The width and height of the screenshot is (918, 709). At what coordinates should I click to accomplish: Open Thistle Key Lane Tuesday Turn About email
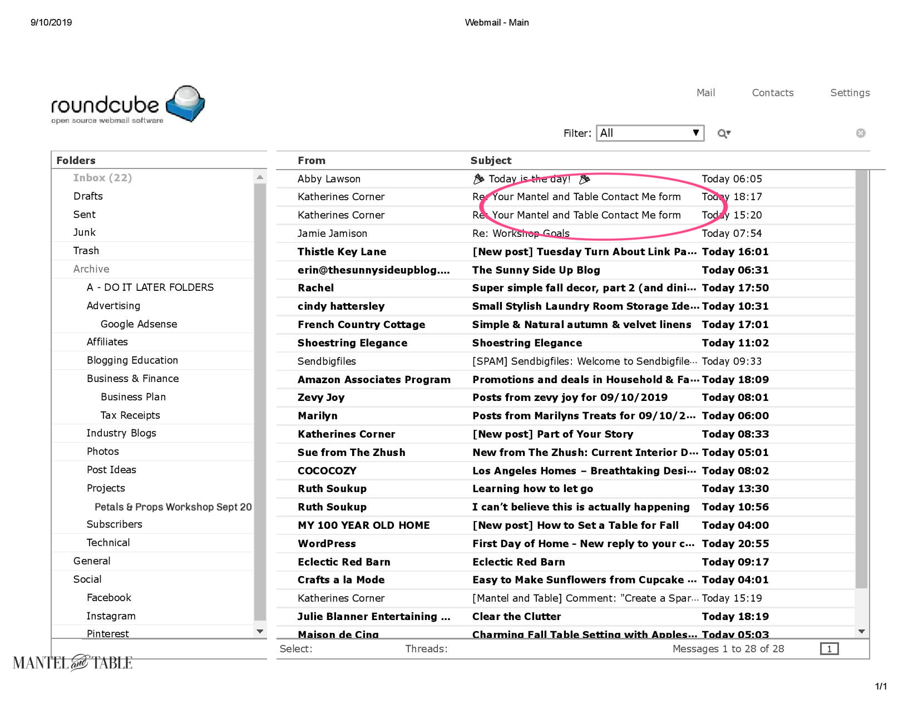(x=565, y=252)
